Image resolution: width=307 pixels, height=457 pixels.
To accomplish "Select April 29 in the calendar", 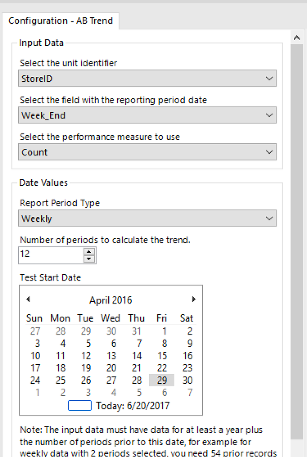I will [x=162, y=380].
